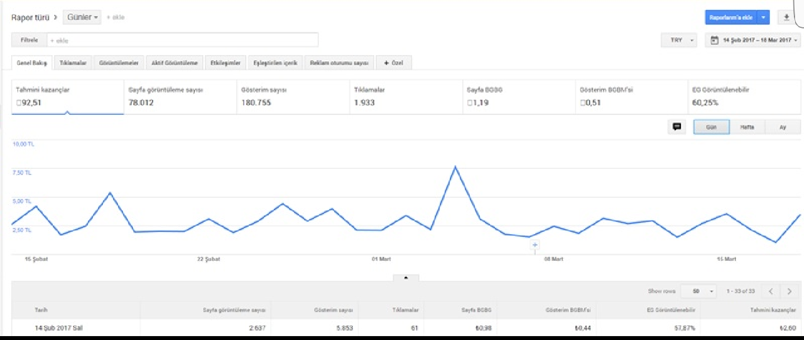
Task: Click the plus marker on the chart
Action: tap(535, 245)
